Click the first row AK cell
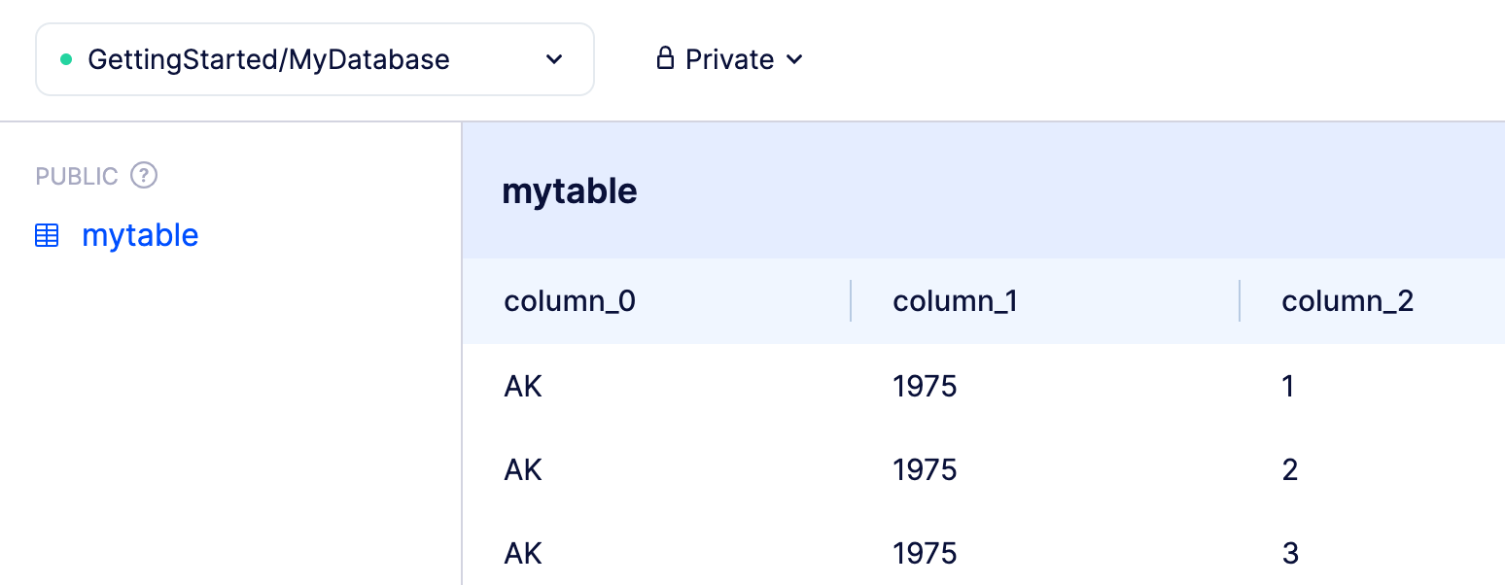The width and height of the screenshot is (1505, 585). coord(523,387)
